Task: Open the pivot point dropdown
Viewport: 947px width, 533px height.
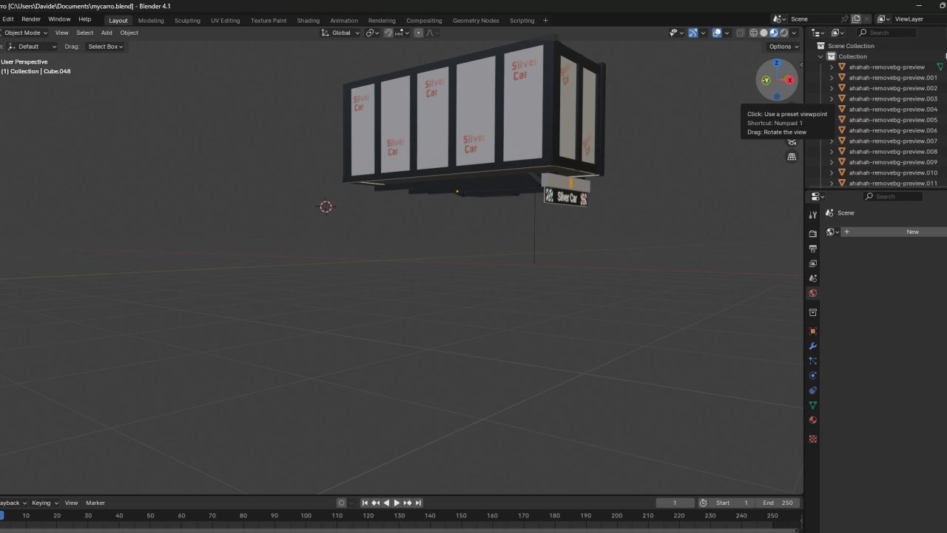Action: pyautogui.click(x=371, y=33)
